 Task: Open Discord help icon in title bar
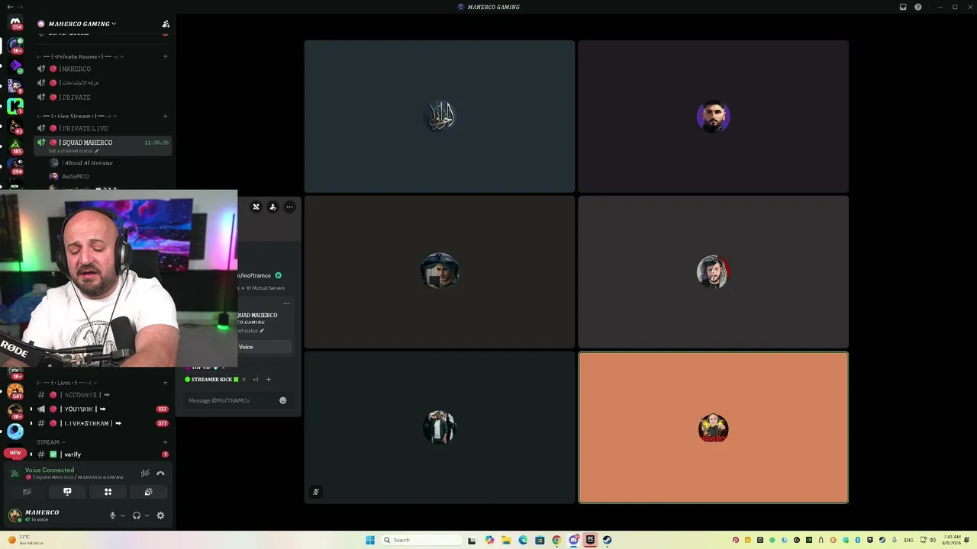(x=918, y=7)
